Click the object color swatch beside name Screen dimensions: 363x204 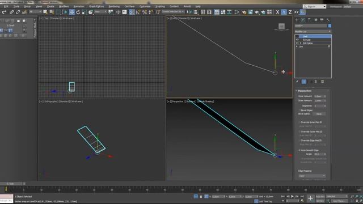pyautogui.click(x=330, y=25)
